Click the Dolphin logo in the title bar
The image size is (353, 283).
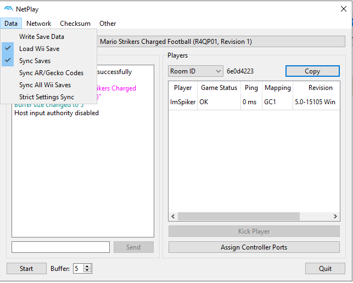pos(9,9)
